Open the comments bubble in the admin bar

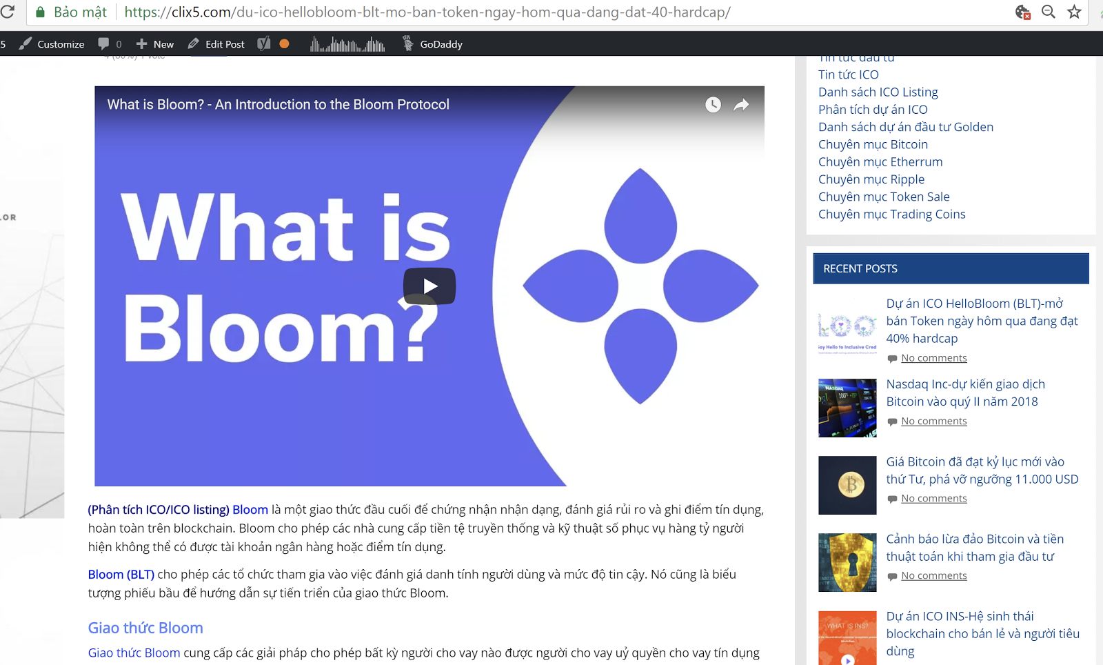point(110,44)
